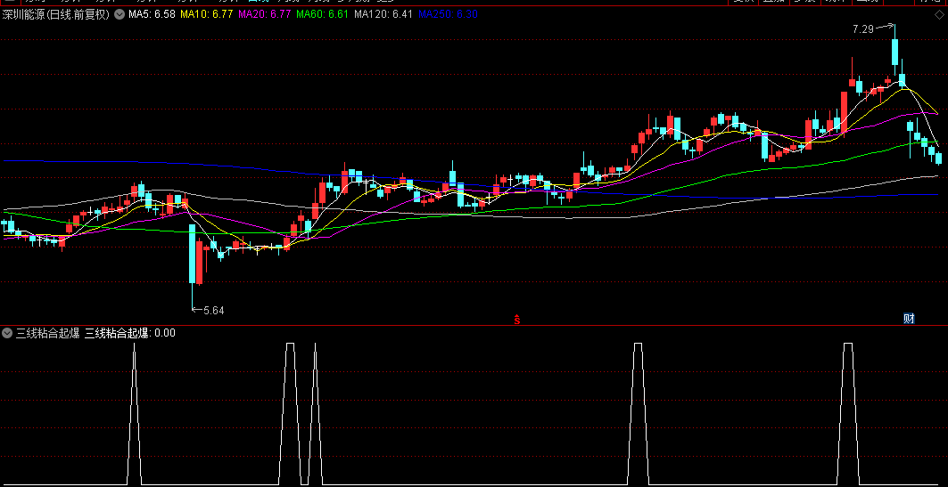The image size is (948, 487).
Task: Select the blue MA250: 6.30 label
Action: pos(448,14)
